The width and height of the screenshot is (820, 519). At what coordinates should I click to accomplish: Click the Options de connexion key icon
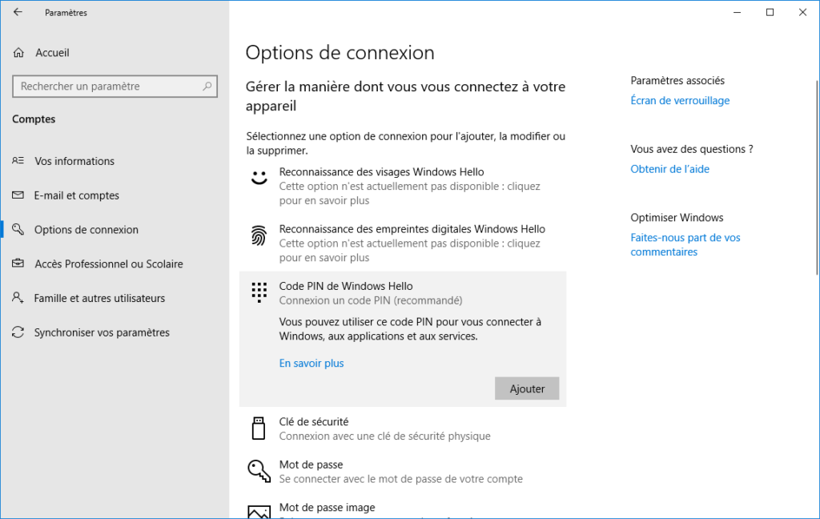coord(18,229)
